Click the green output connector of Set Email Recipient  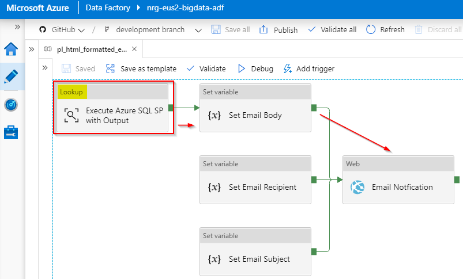pos(314,179)
